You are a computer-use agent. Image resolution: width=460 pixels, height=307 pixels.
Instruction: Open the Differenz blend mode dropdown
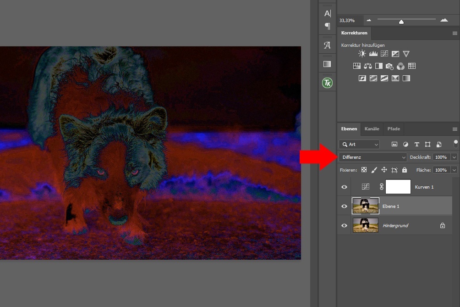[x=373, y=157]
